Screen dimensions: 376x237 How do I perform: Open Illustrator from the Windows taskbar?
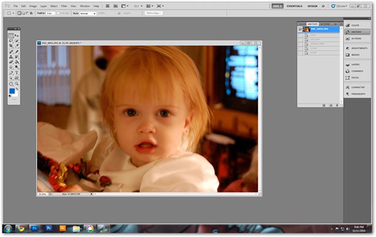coord(62,228)
